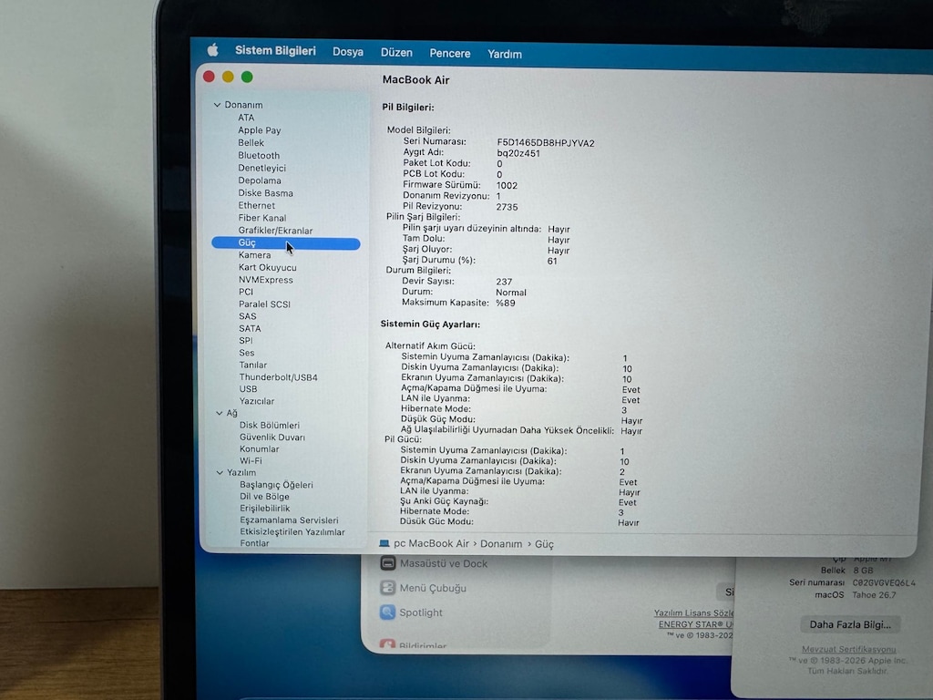Select SATA in the sidebar
The image size is (933, 700).
pos(250,328)
